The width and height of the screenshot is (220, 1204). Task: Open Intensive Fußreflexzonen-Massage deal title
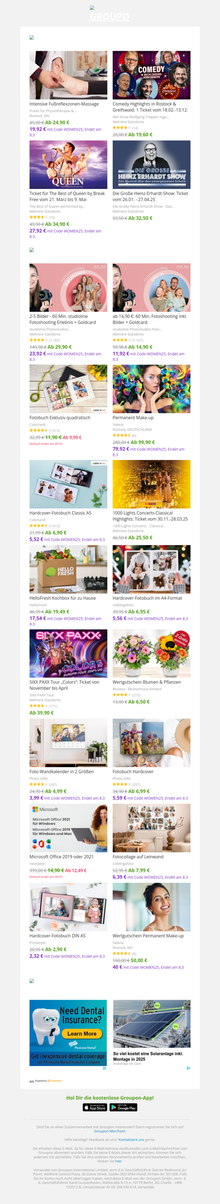64,104
